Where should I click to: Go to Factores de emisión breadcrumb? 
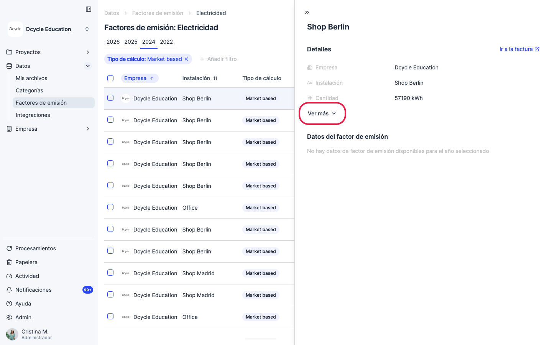[158, 13]
